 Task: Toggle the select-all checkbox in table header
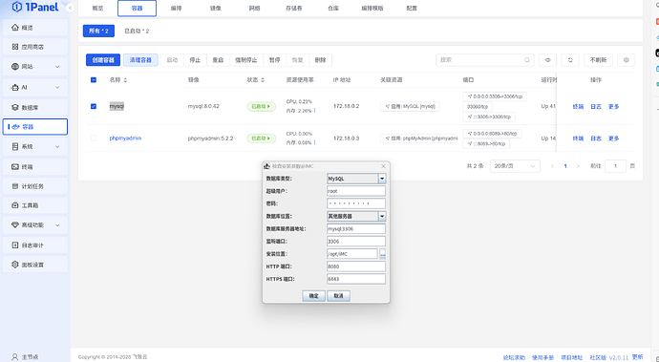tap(94, 80)
